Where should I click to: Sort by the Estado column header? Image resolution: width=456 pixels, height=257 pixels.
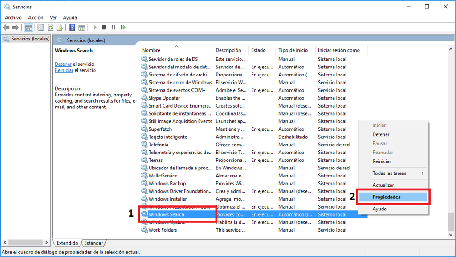pos(262,50)
